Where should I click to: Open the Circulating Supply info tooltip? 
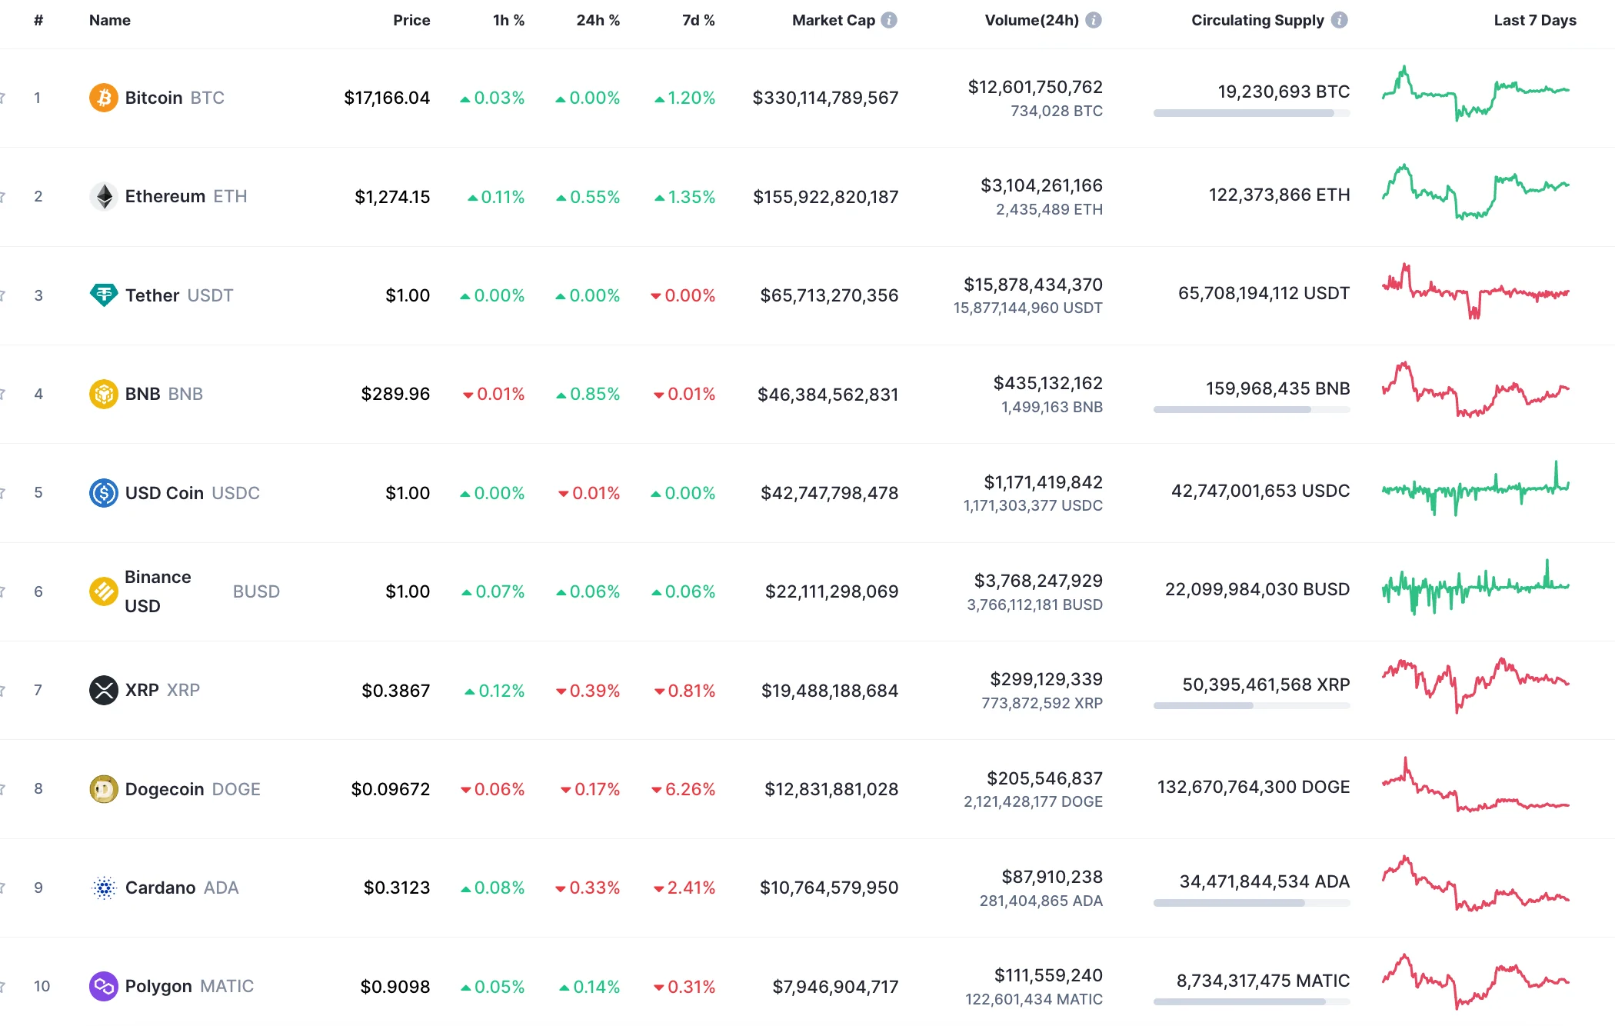click(1338, 20)
